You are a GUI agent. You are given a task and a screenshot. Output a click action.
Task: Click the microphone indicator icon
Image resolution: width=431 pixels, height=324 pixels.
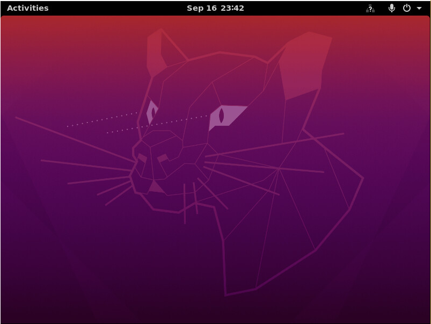(x=392, y=8)
